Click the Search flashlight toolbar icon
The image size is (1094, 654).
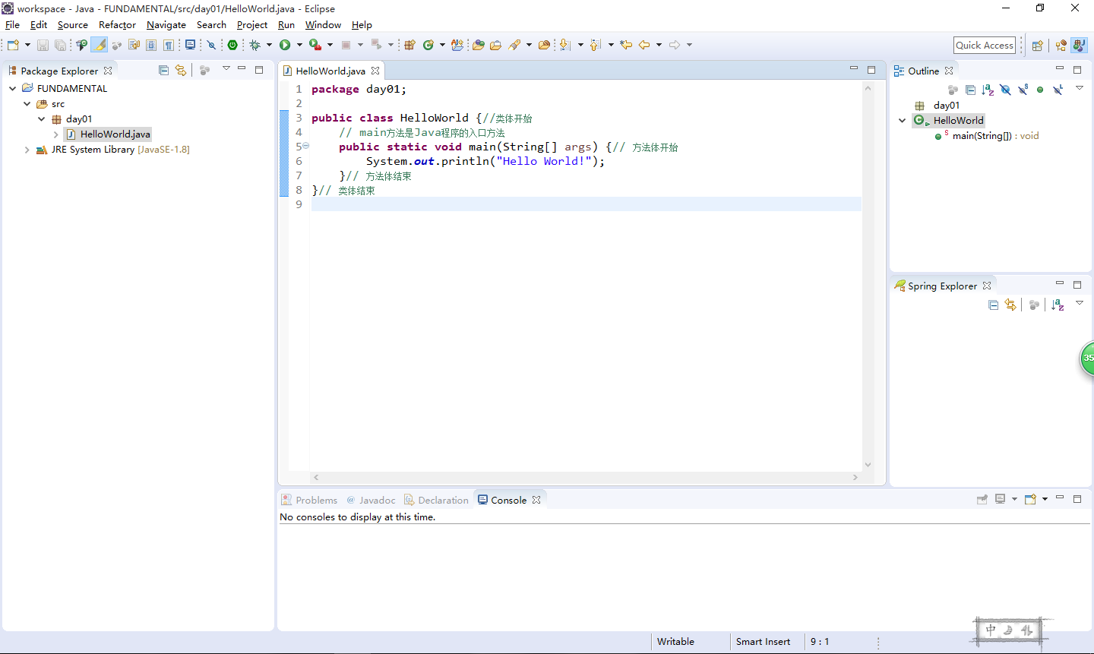click(x=514, y=45)
